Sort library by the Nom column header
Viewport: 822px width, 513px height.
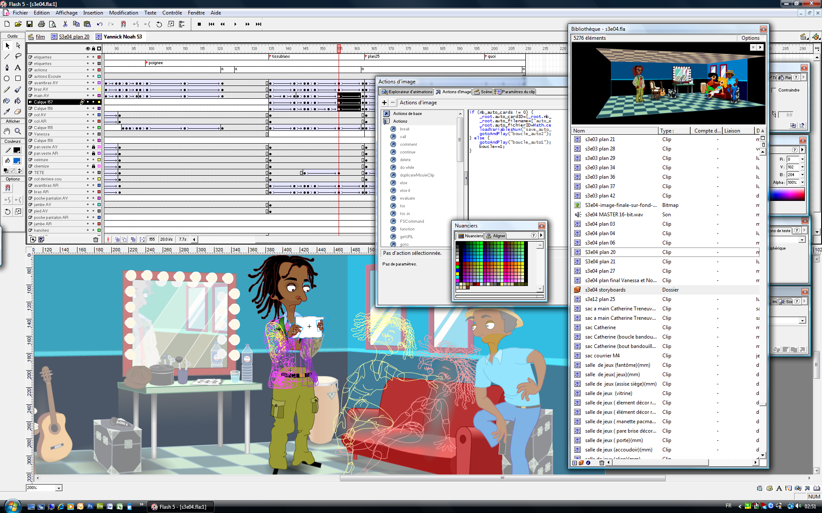click(x=615, y=131)
